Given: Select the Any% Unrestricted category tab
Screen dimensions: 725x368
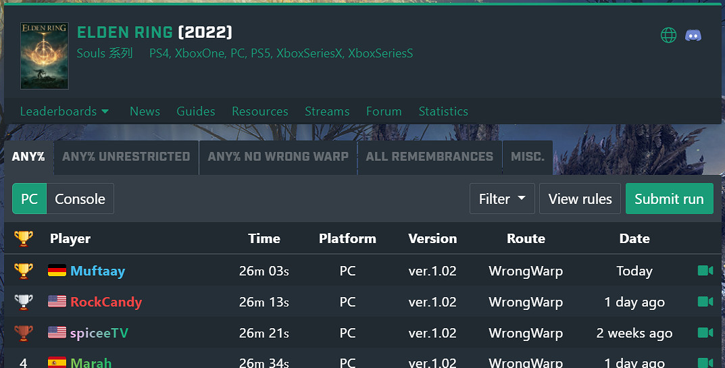Looking at the screenshot, I should pos(126,157).
